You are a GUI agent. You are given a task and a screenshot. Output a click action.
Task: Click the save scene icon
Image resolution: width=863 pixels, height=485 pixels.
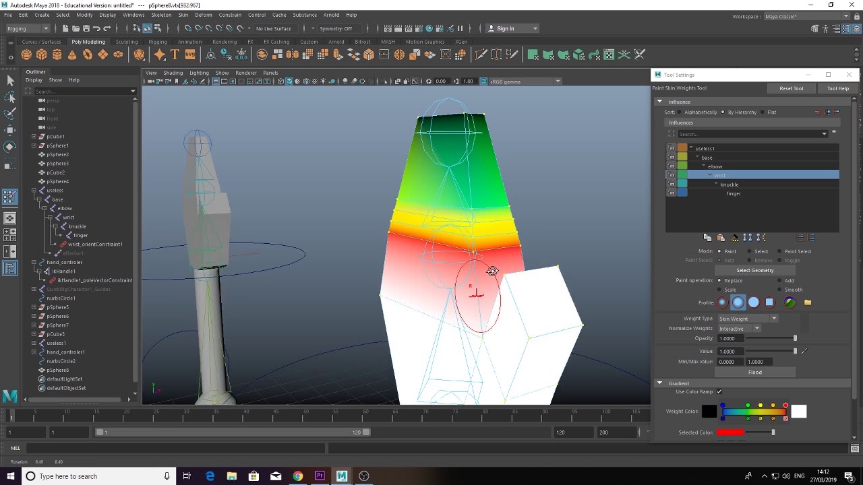click(x=86, y=28)
